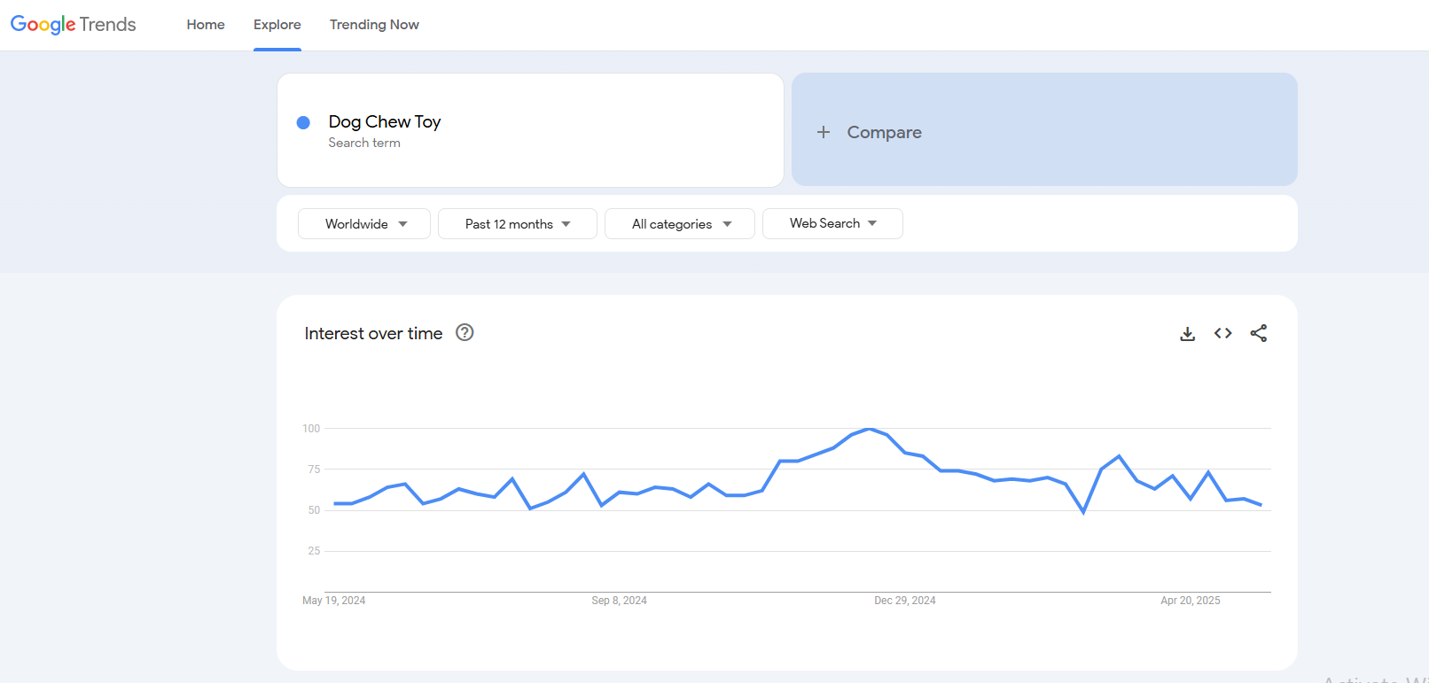Open the help icon beside Interest over time

click(465, 332)
